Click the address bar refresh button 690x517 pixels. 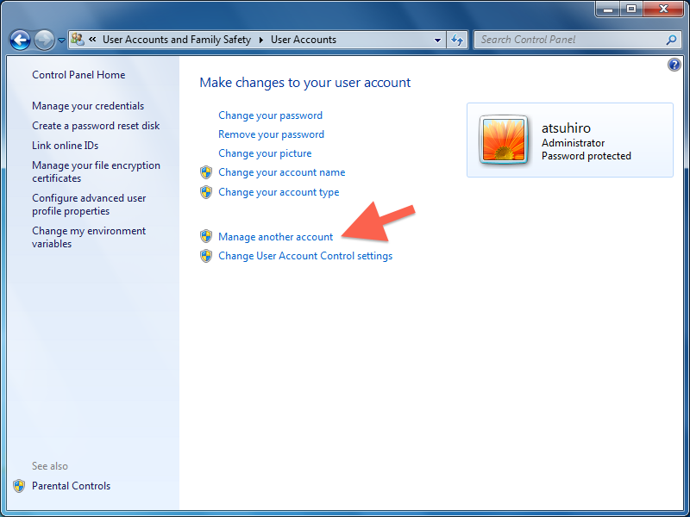[x=457, y=40]
